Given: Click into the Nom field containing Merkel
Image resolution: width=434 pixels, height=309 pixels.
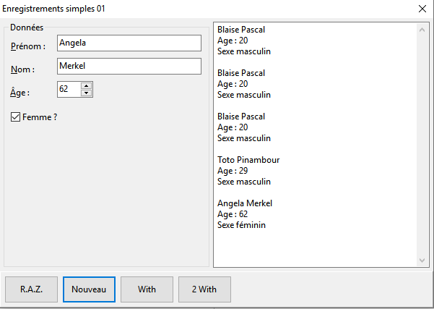Looking at the screenshot, I should 128,66.
